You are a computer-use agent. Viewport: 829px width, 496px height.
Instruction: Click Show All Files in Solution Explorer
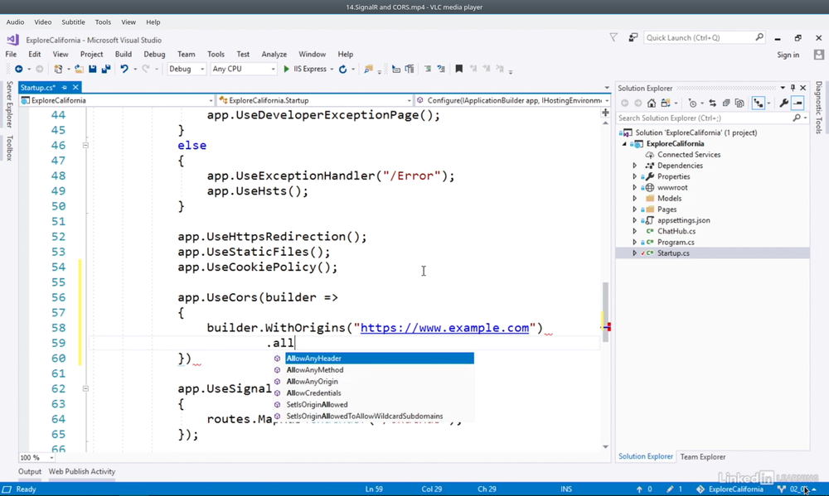pos(739,103)
